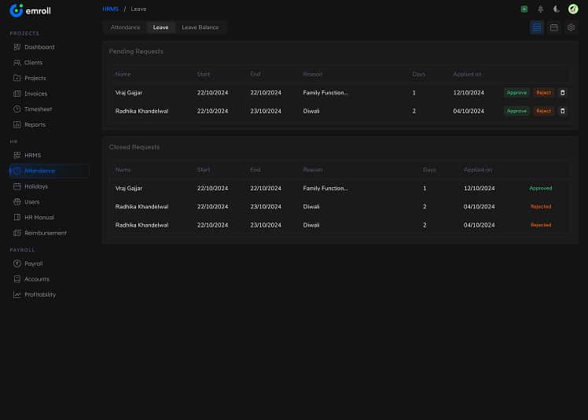Screen dimensions: 588x420
Task: Approve Vraj Gajjar's leave request
Action: click(516, 93)
